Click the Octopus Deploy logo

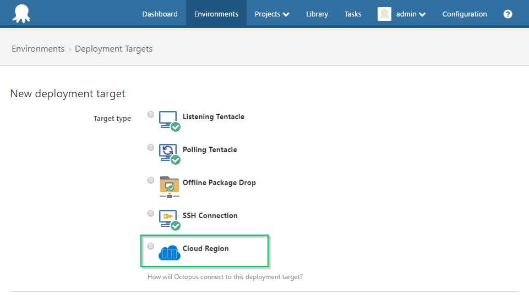pyautogui.click(x=21, y=14)
